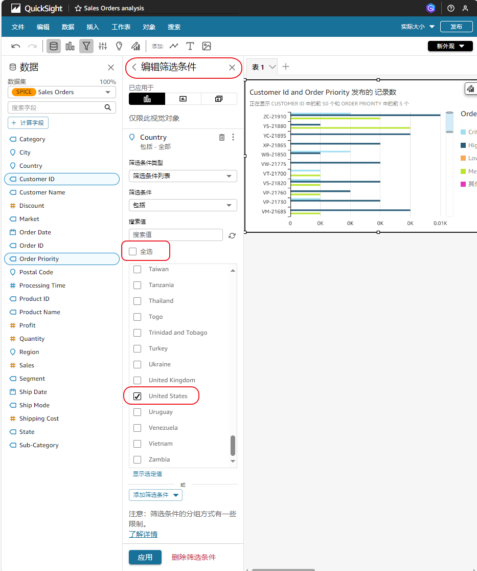Open the 筛选条件列表 filter type dropdown
Screen dimensions: 477x571
coord(183,176)
